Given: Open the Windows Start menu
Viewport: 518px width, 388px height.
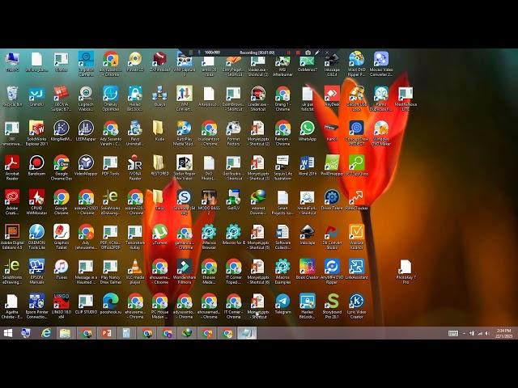Looking at the screenshot, I should (x=8, y=333).
